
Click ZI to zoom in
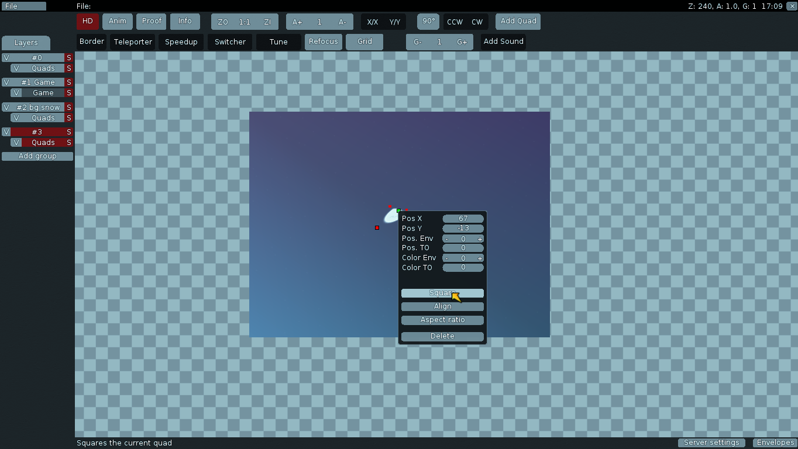[x=267, y=22]
